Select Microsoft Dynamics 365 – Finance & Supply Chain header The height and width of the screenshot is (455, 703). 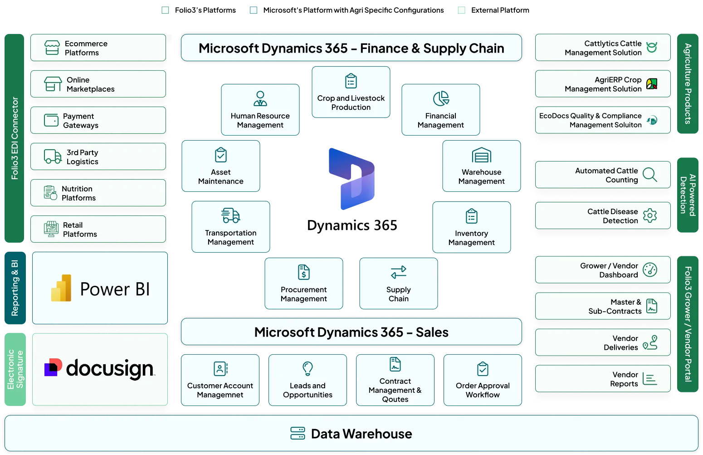point(351,48)
